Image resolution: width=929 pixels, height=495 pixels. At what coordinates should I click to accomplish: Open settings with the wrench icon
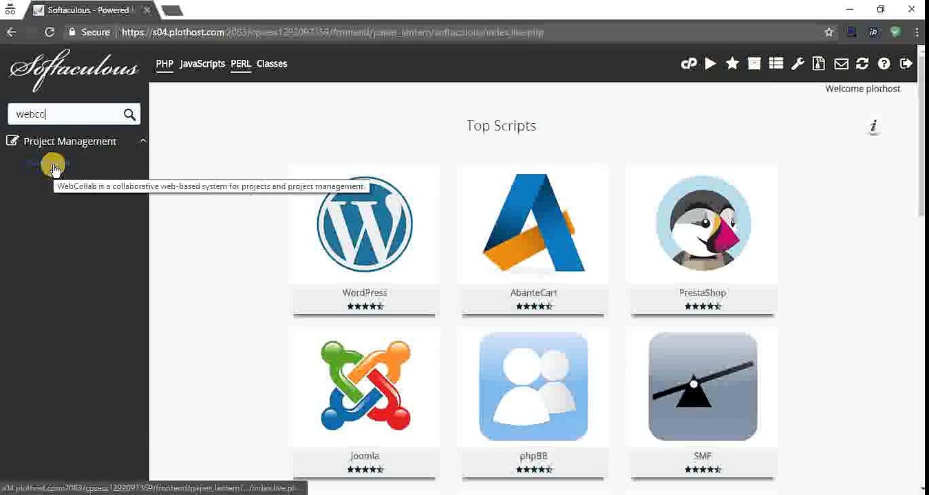(798, 64)
